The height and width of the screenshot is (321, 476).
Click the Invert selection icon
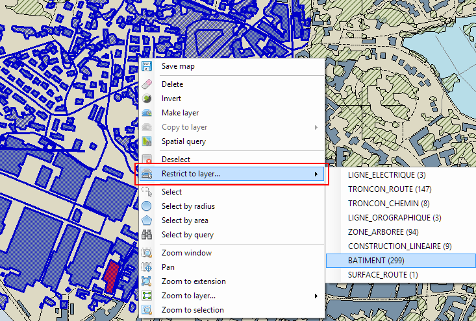[147, 99]
